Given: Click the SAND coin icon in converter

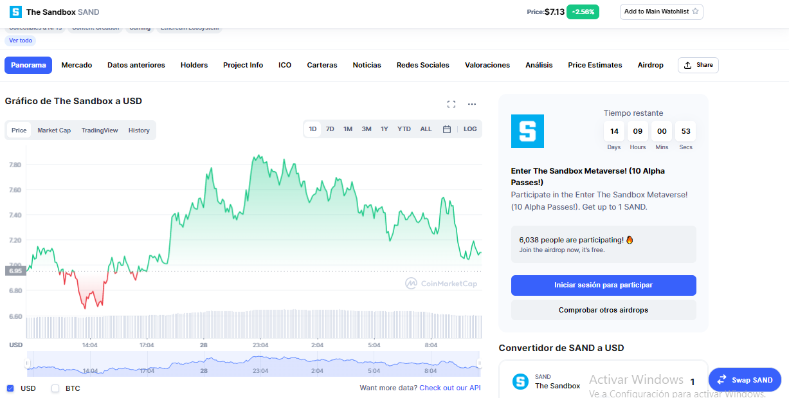Looking at the screenshot, I should click(520, 382).
